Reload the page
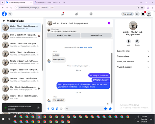 [11, 7]
